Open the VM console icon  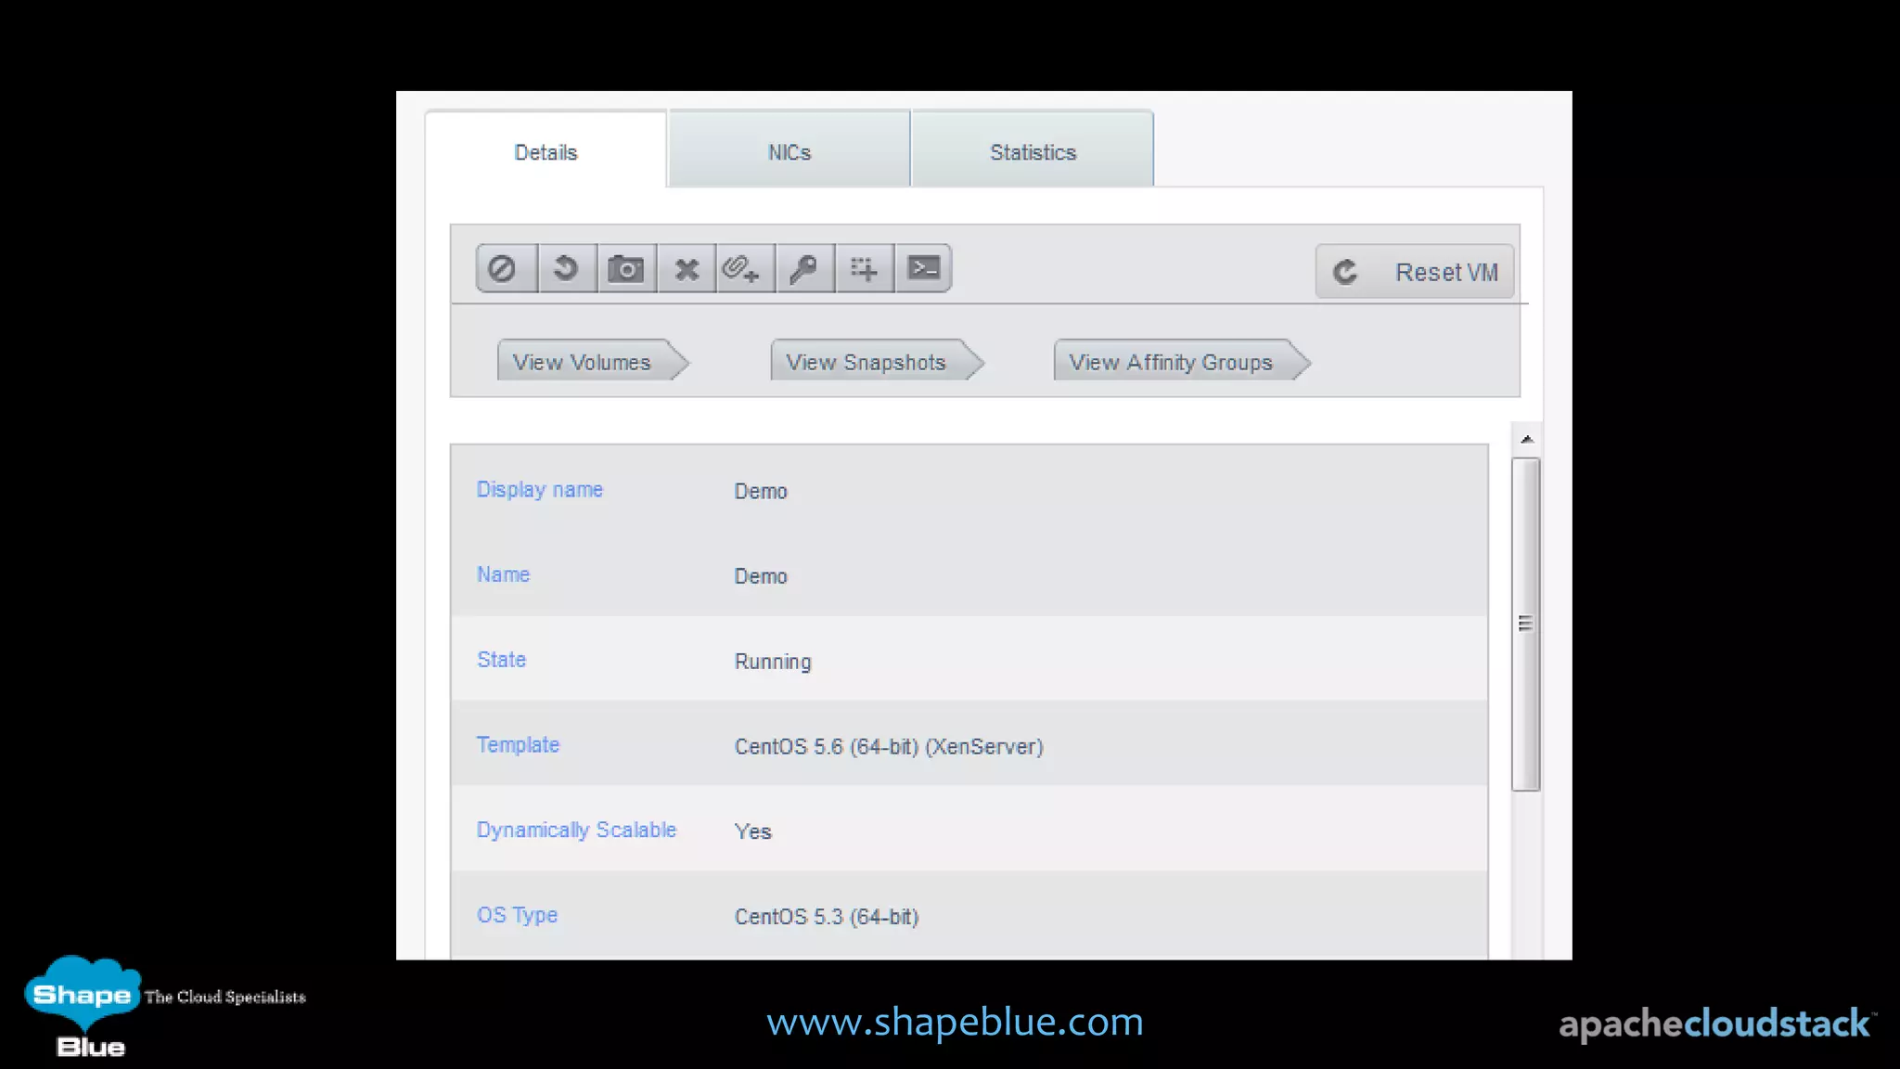pos(923,269)
